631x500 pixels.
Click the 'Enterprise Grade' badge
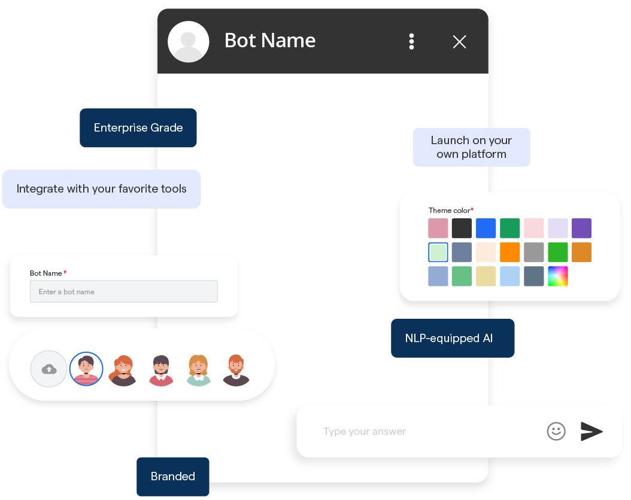pyautogui.click(x=138, y=128)
